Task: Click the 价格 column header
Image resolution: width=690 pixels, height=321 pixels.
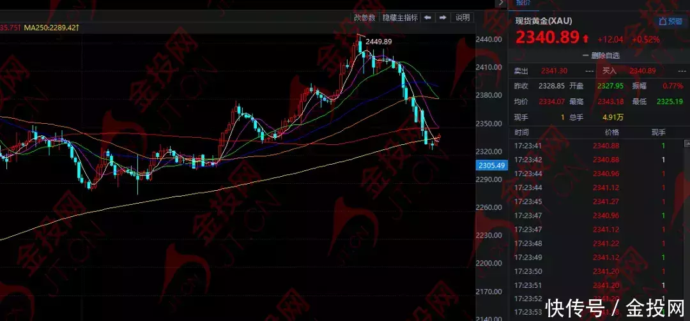Action: (x=611, y=132)
